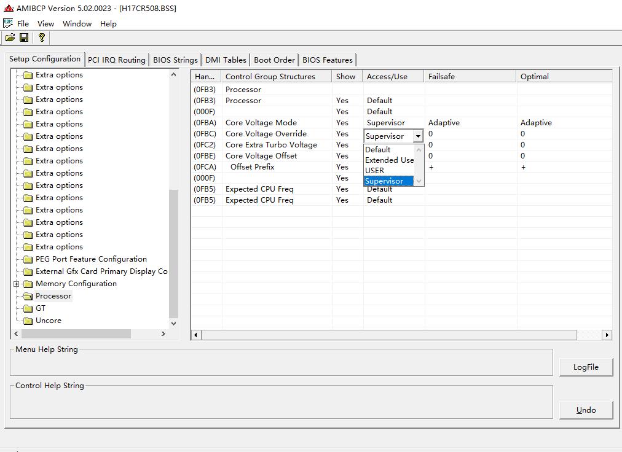Click the Help question mark icon

coord(41,38)
